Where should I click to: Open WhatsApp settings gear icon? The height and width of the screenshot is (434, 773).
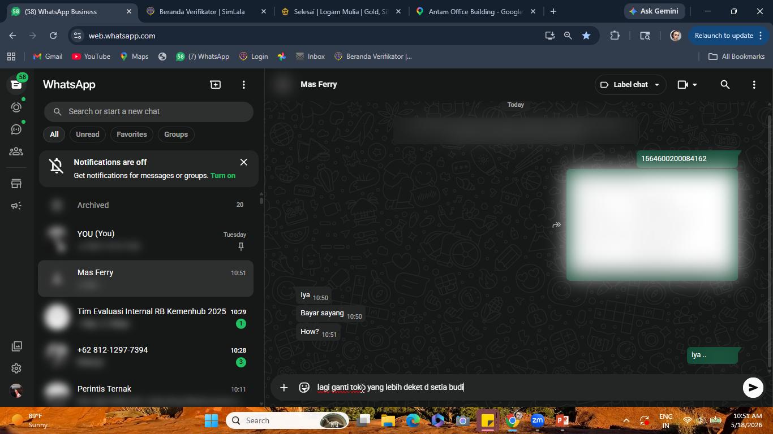tap(16, 368)
